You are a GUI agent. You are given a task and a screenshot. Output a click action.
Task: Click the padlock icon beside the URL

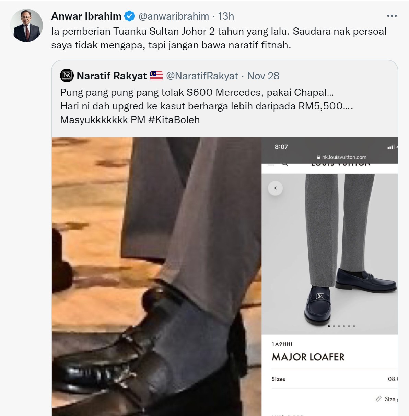[318, 157]
